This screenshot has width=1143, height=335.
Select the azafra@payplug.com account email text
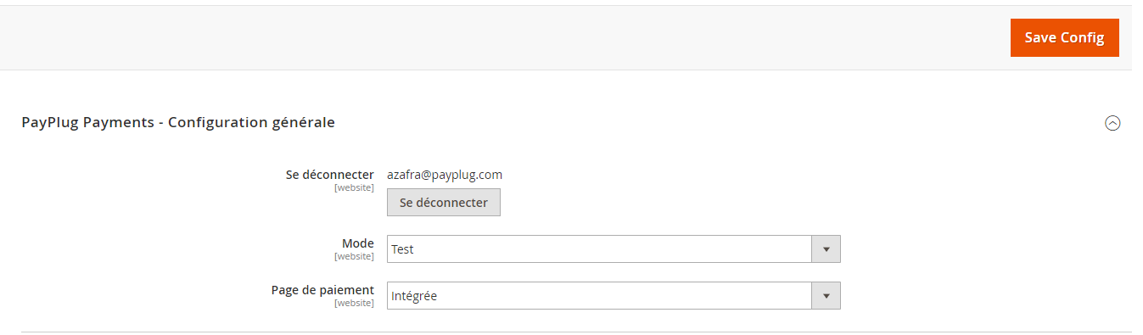445,175
